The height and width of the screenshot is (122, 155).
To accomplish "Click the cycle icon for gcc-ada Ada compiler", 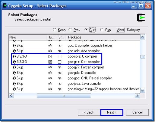I will pos(14,51).
